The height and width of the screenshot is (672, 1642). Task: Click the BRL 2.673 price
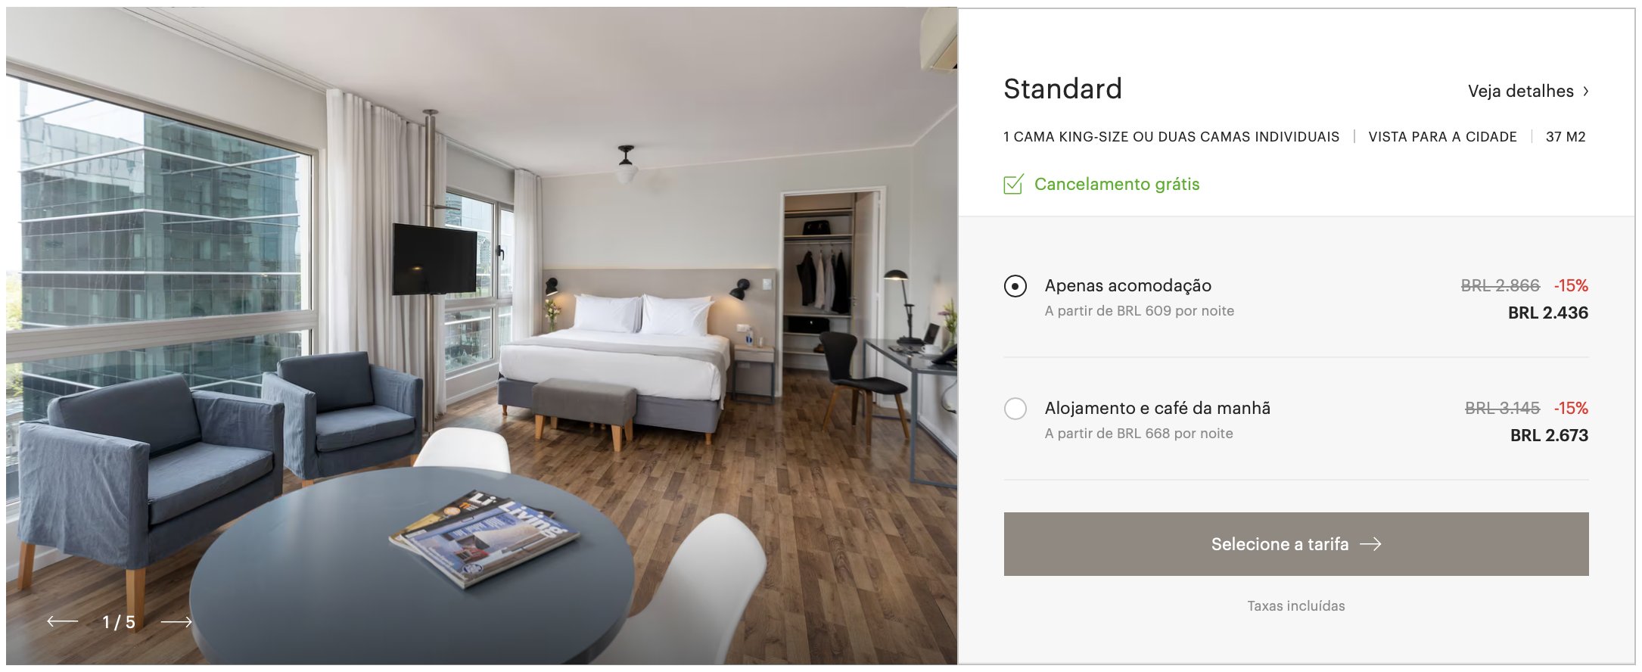tap(1549, 436)
